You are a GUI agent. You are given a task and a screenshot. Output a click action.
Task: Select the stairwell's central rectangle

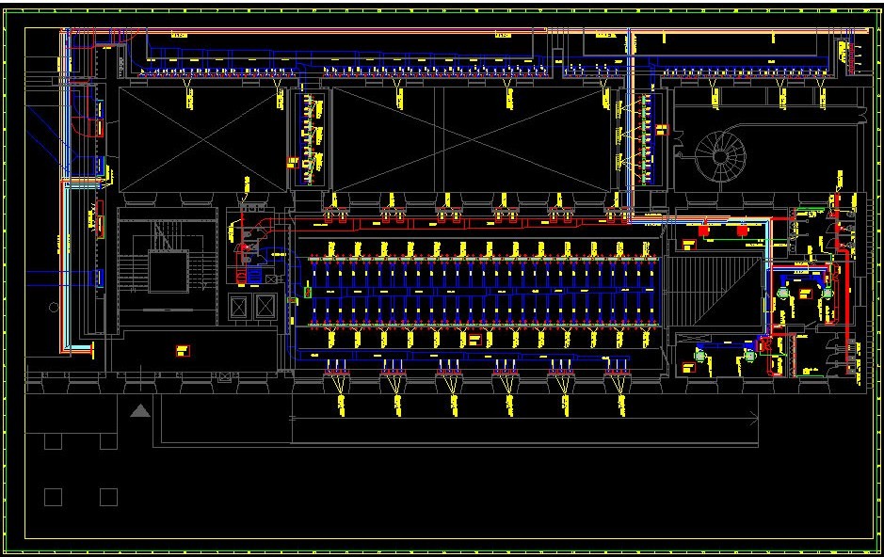(x=170, y=272)
